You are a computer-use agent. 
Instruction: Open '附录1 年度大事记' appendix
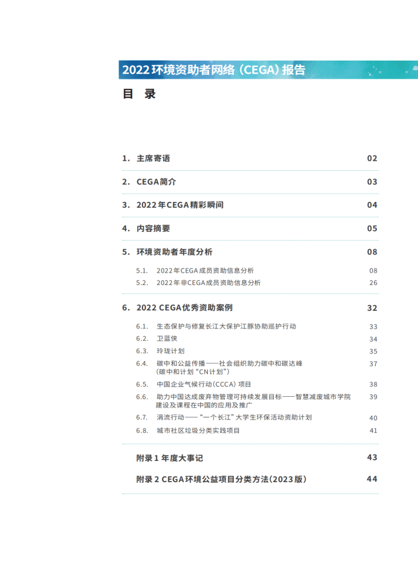pos(170,458)
